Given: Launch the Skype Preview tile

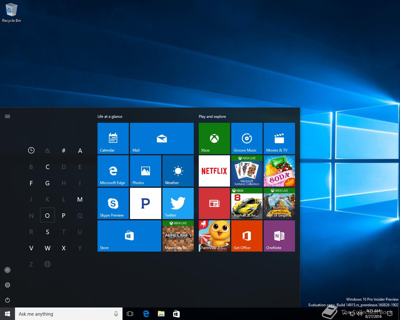Looking at the screenshot, I should click(113, 203).
